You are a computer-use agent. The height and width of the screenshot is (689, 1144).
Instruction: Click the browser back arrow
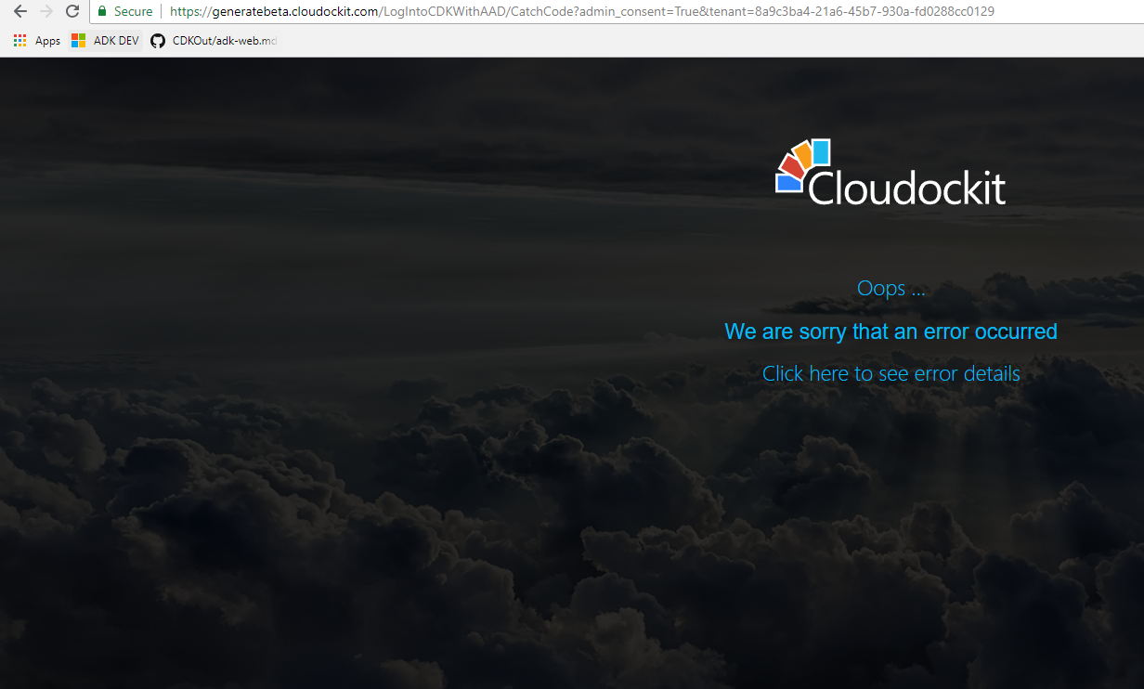(x=20, y=12)
